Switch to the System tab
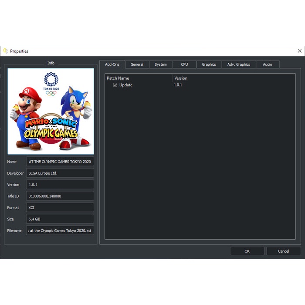Image resolution: width=305 pixels, height=305 pixels. click(x=160, y=64)
